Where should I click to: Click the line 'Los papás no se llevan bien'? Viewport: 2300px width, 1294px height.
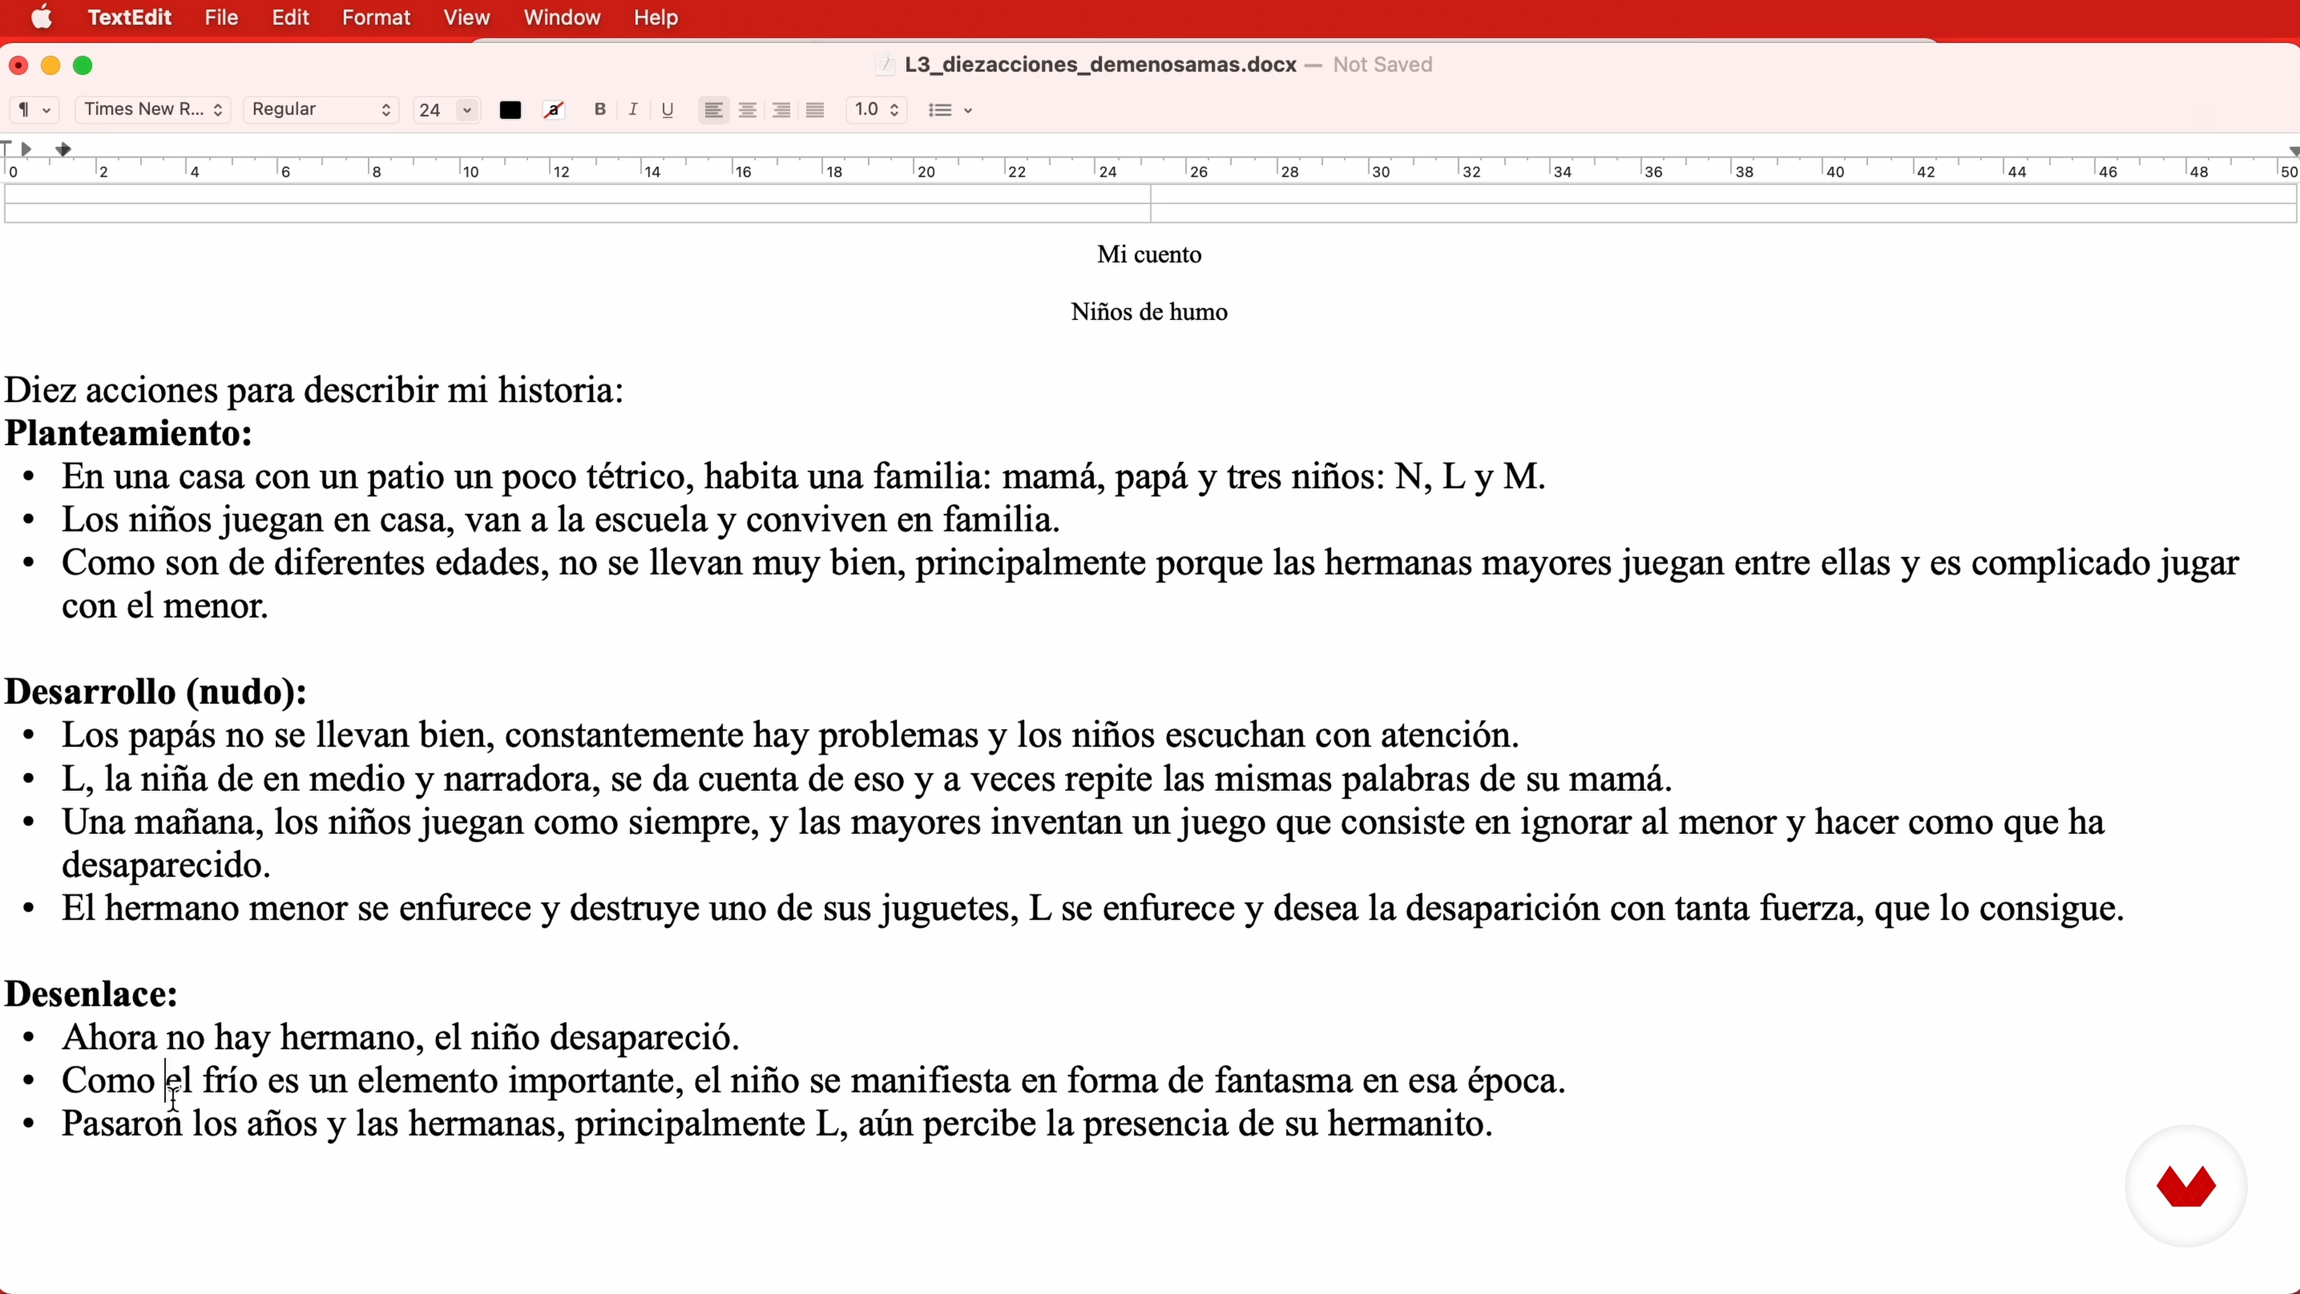[790, 735]
